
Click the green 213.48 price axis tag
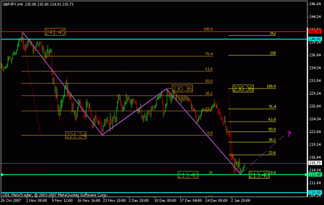click(x=315, y=174)
